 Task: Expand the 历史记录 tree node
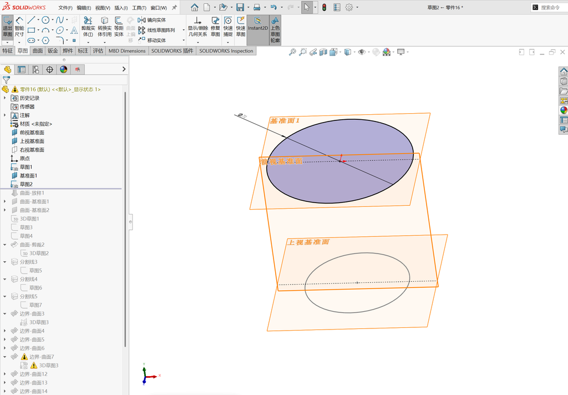pos(4,98)
